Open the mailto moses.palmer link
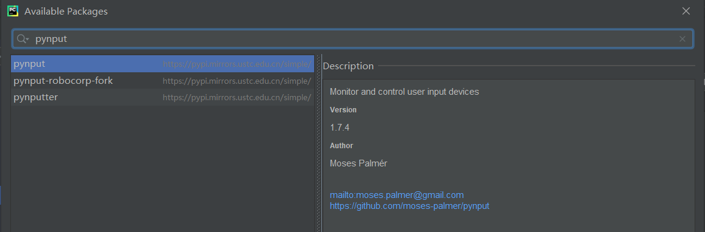 396,195
